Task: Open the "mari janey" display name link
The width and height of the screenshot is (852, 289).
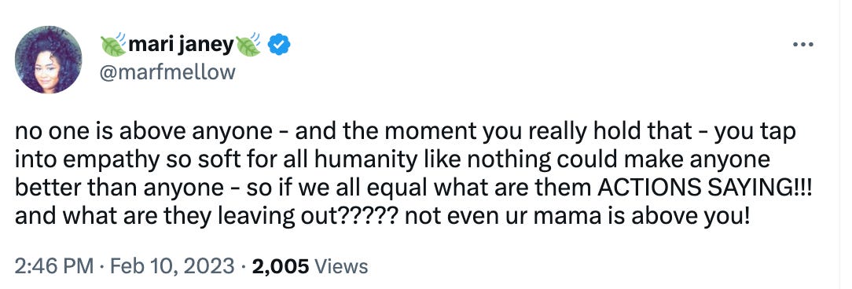Action: tap(181, 45)
